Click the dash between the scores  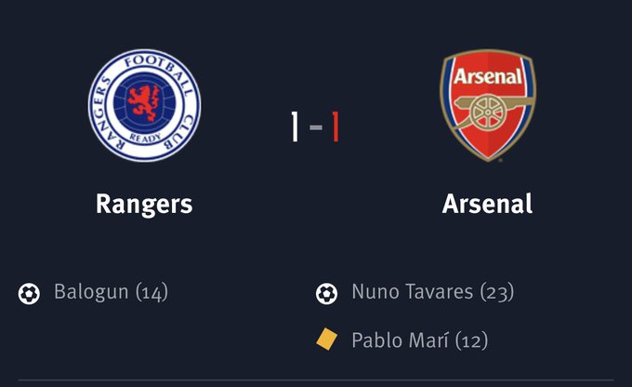coord(316,127)
